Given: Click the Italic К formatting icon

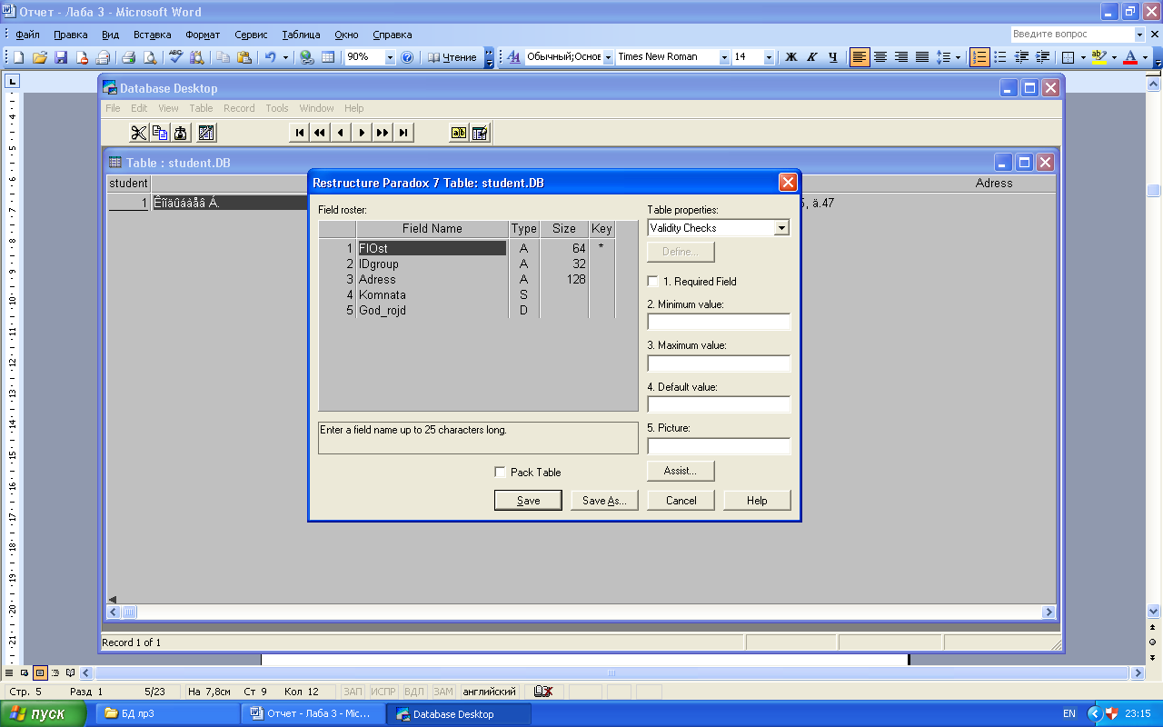Looking at the screenshot, I should click(811, 57).
